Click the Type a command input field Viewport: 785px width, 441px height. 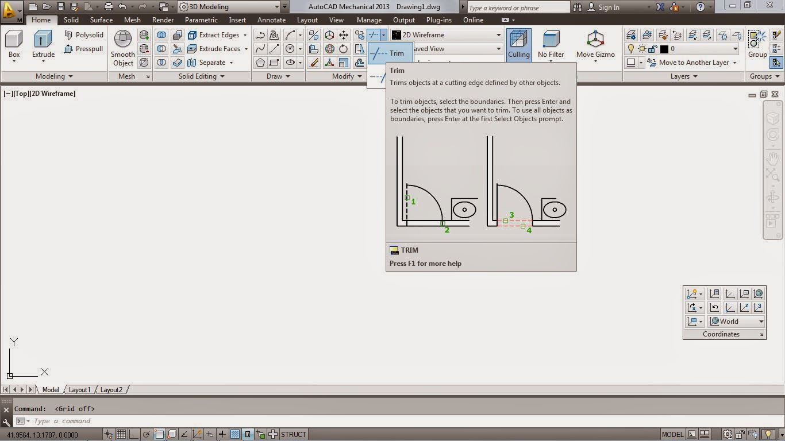[69, 421]
